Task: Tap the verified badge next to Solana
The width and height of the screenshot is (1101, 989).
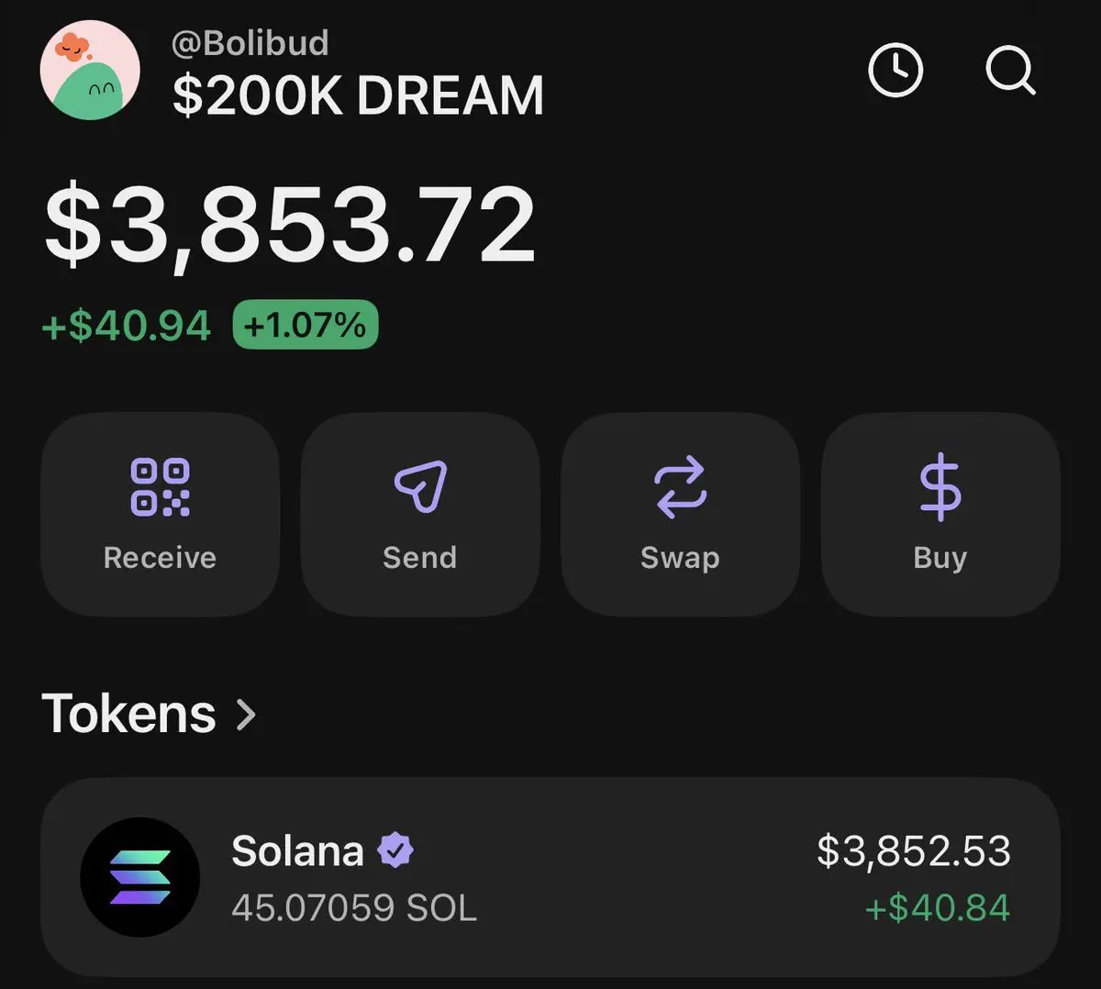Action: click(x=395, y=850)
